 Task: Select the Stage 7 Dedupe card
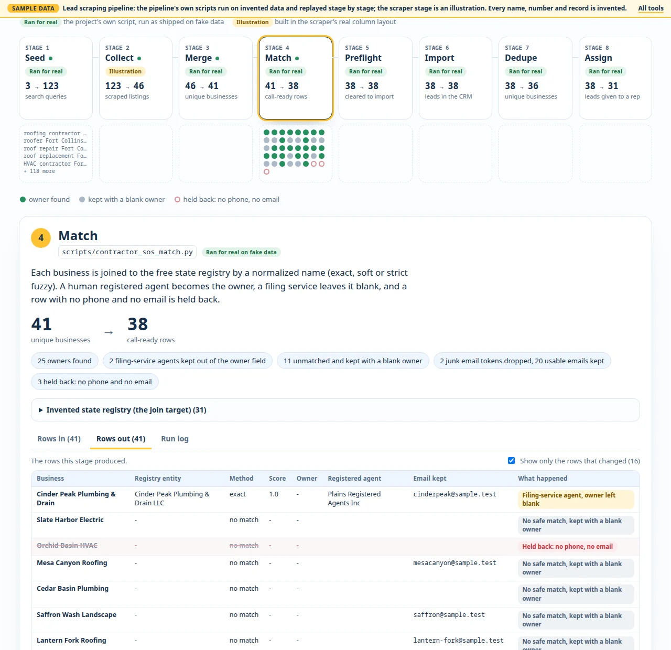click(x=535, y=78)
